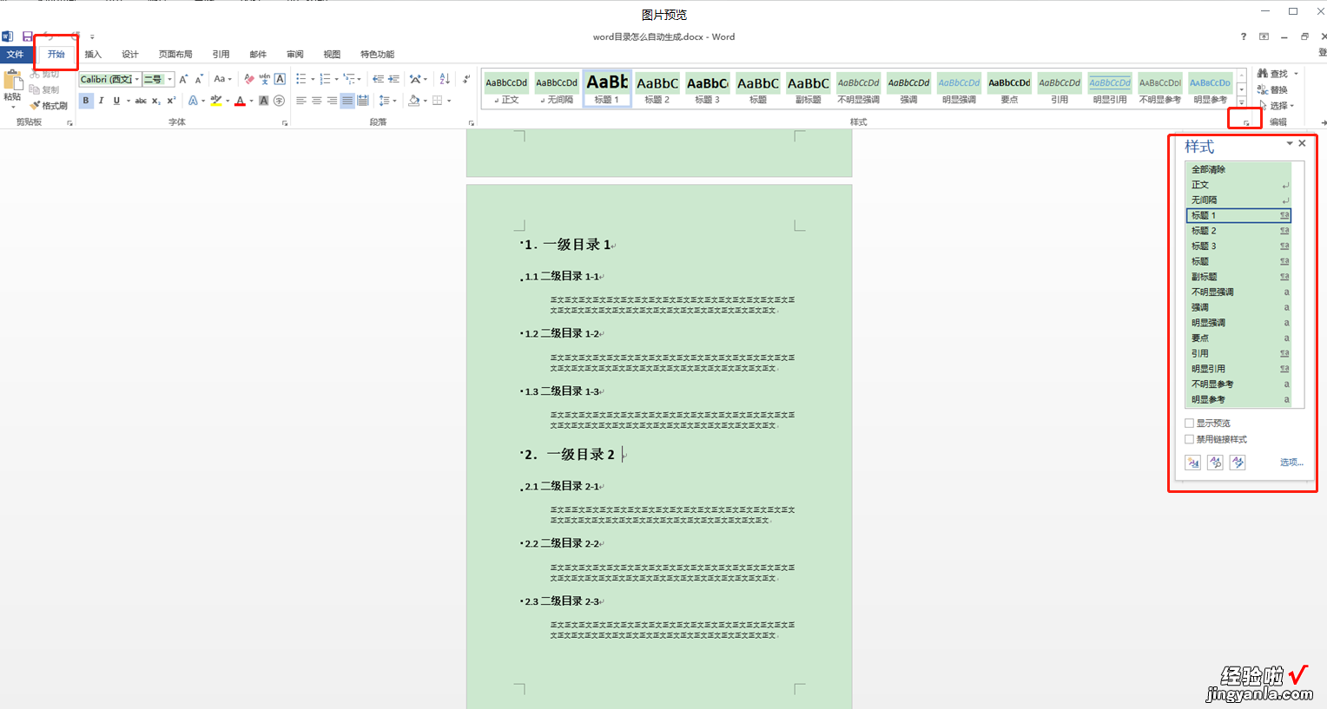Image resolution: width=1327 pixels, height=709 pixels.
Task: Open the bullets list dropdown arrow
Action: (x=314, y=79)
